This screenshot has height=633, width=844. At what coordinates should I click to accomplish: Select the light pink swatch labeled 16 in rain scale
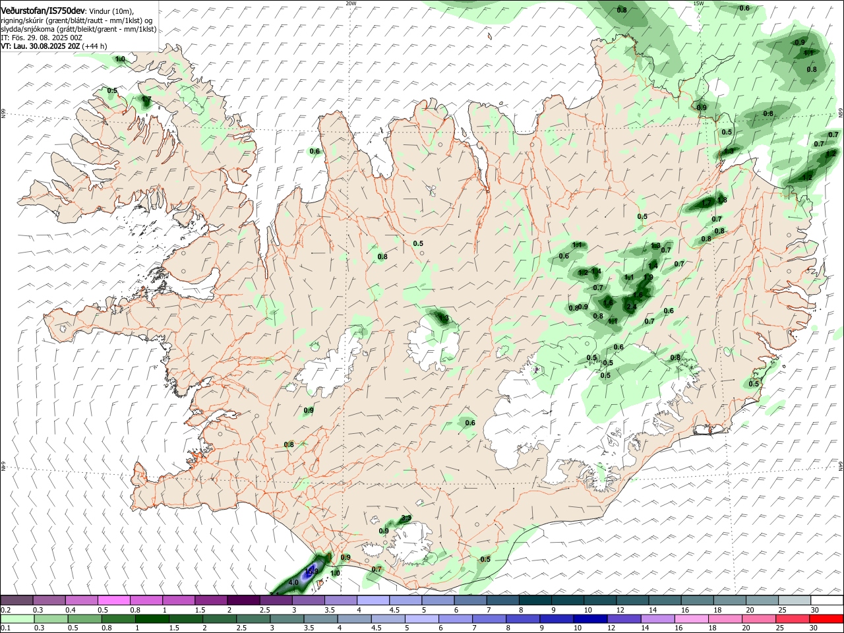691,619
